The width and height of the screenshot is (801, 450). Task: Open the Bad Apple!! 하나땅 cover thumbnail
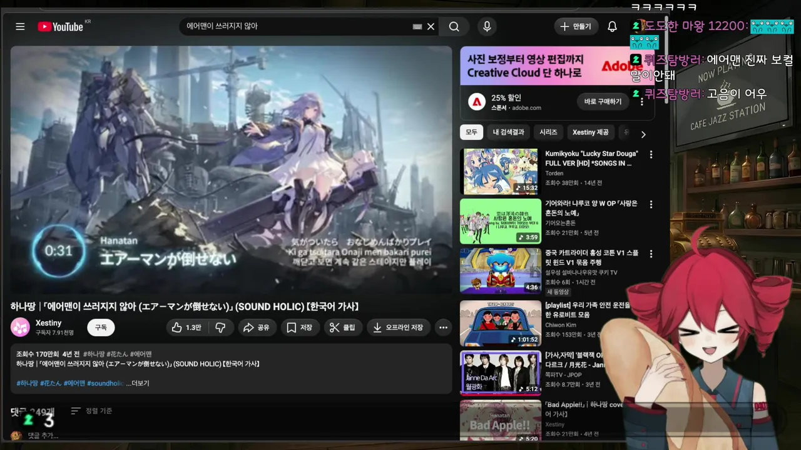pos(500,421)
